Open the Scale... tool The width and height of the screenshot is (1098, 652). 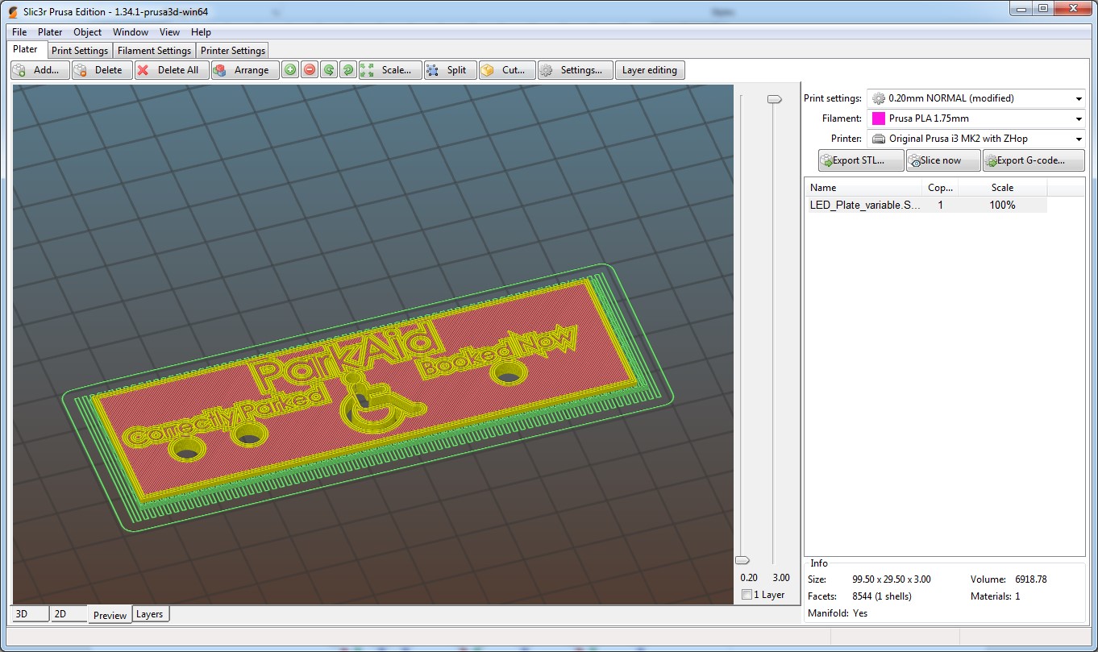click(390, 70)
